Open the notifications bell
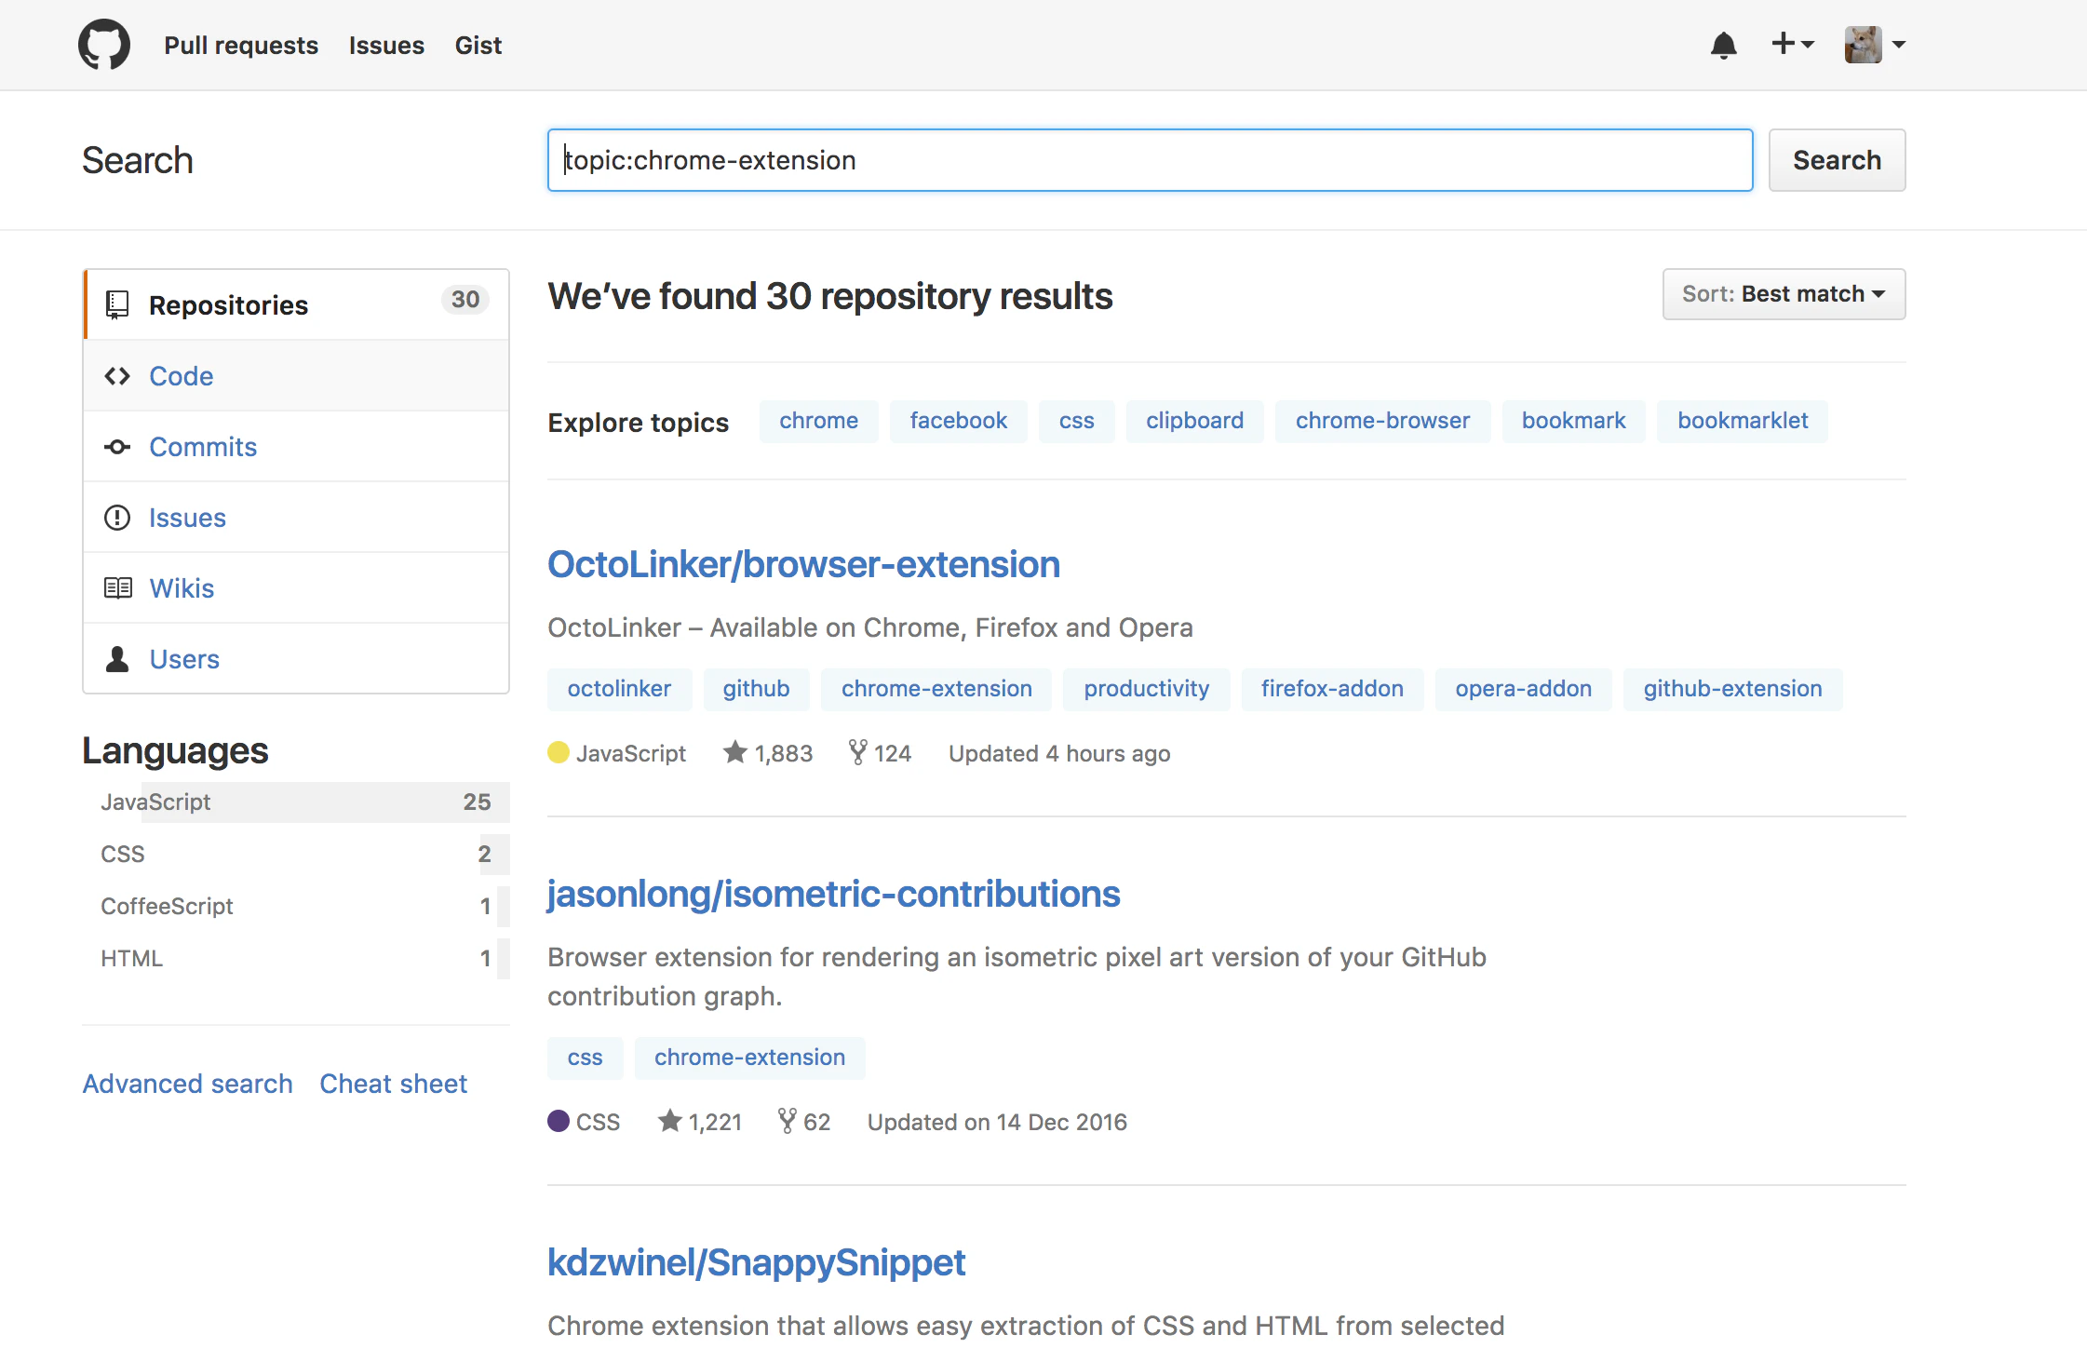Image resolution: width=2087 pixels, height=1348 pixels. coord(1724,45)
